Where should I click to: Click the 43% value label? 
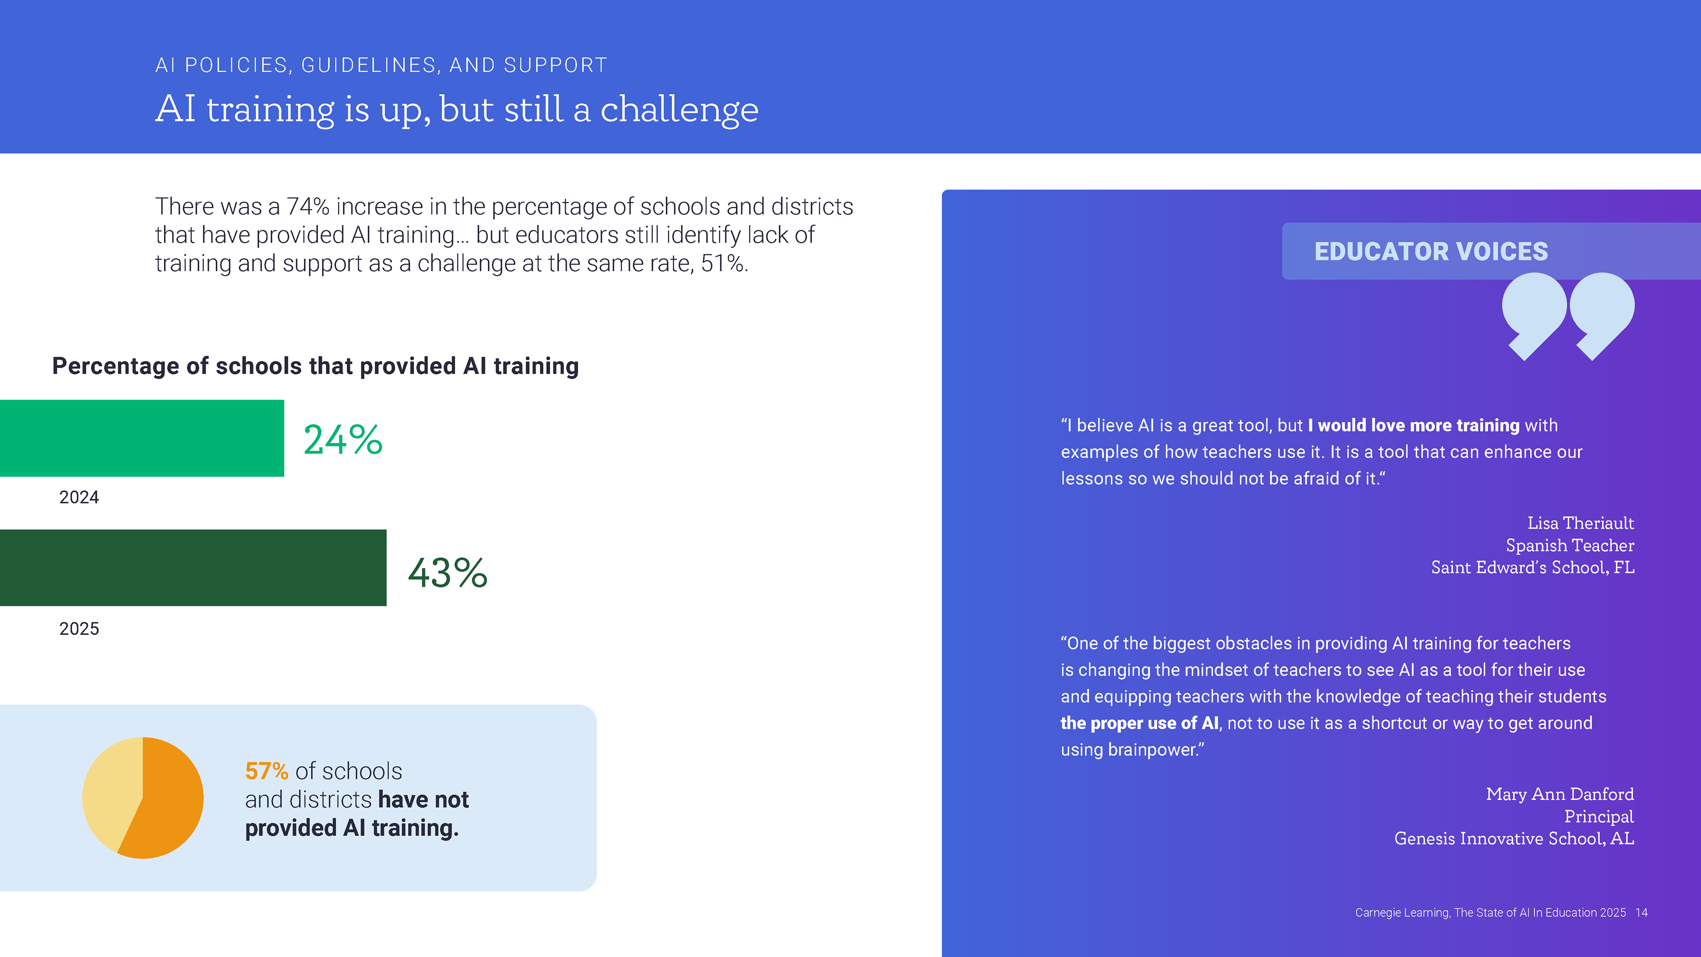point(448,572)
